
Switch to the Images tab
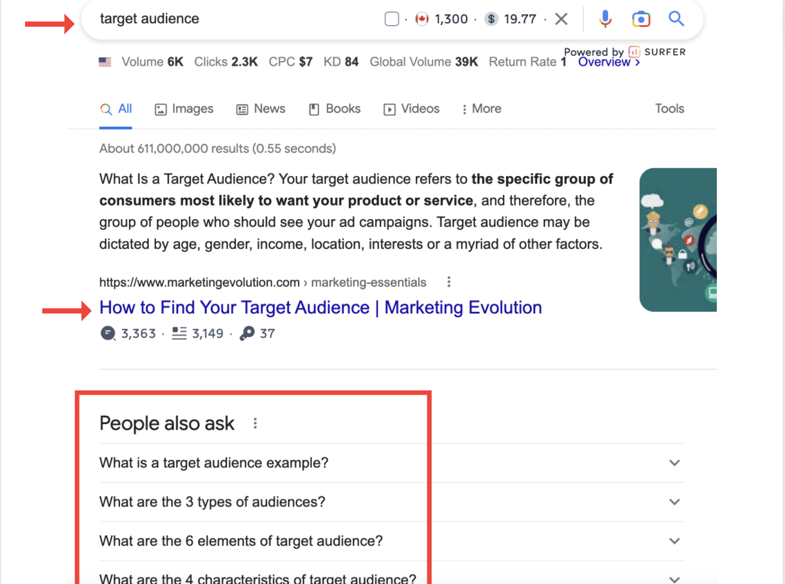pos(184,109)
